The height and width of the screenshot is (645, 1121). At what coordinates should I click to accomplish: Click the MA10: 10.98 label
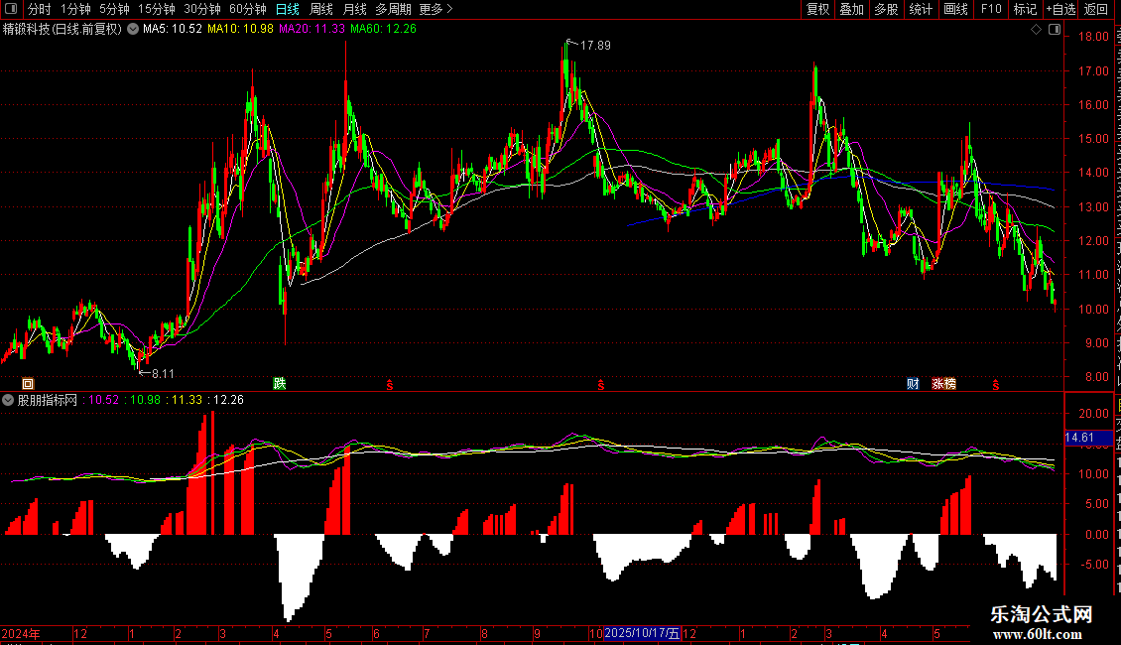[x=240, y=29]
